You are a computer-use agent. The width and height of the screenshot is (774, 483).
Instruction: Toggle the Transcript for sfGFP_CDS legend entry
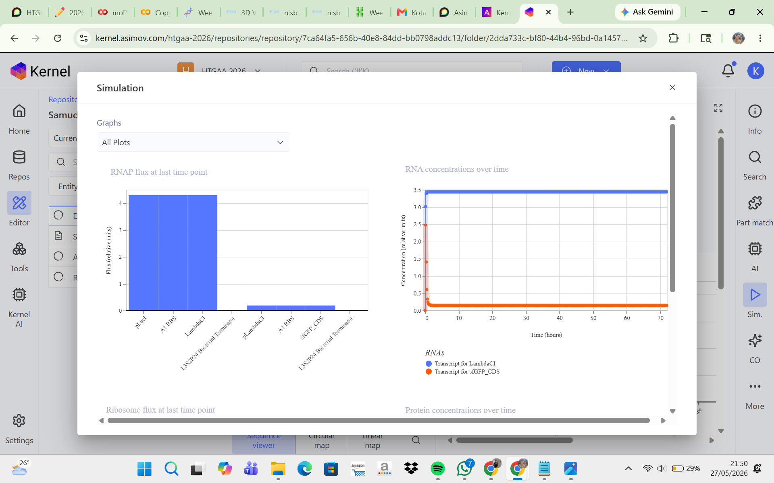462,372
